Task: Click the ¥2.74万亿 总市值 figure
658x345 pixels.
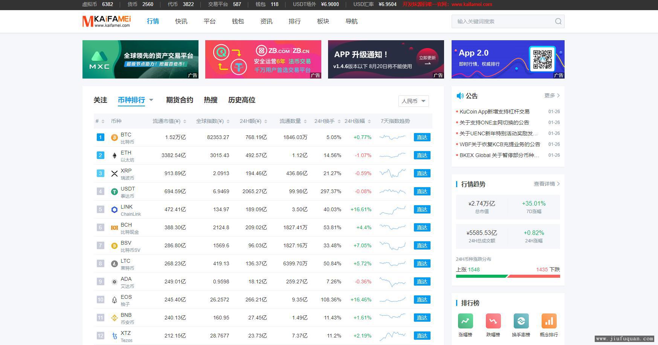Action: coord(482,203)
